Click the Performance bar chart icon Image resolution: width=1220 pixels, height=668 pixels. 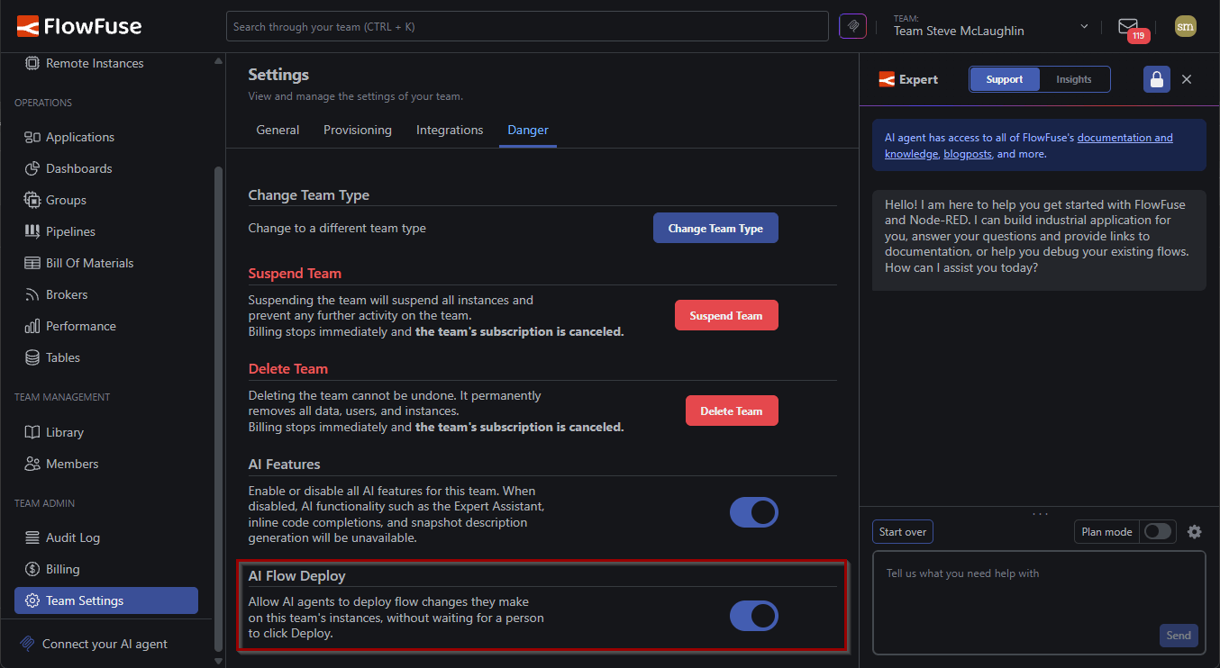click(x=32, y=326)
